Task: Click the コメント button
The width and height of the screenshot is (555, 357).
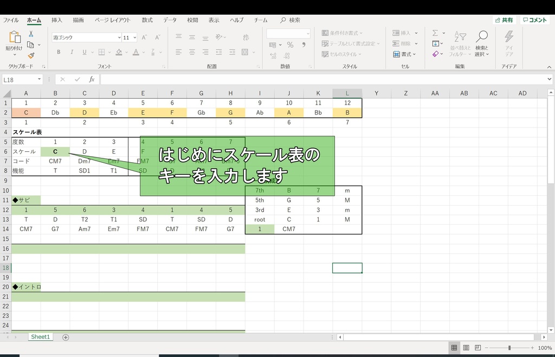Action: pos(535,20)
